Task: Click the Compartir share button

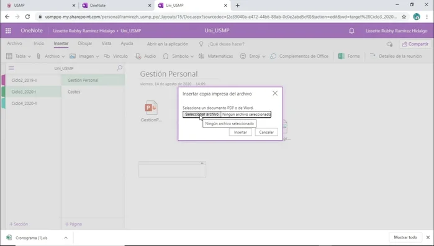Action: [x=415, y=44]
